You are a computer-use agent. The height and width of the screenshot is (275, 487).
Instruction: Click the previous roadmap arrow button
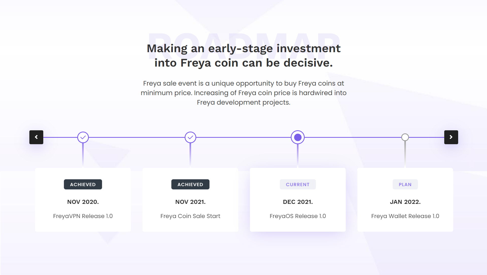36,137
